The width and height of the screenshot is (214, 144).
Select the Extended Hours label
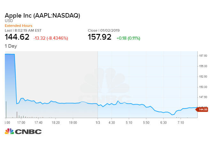tap(19, 26)
